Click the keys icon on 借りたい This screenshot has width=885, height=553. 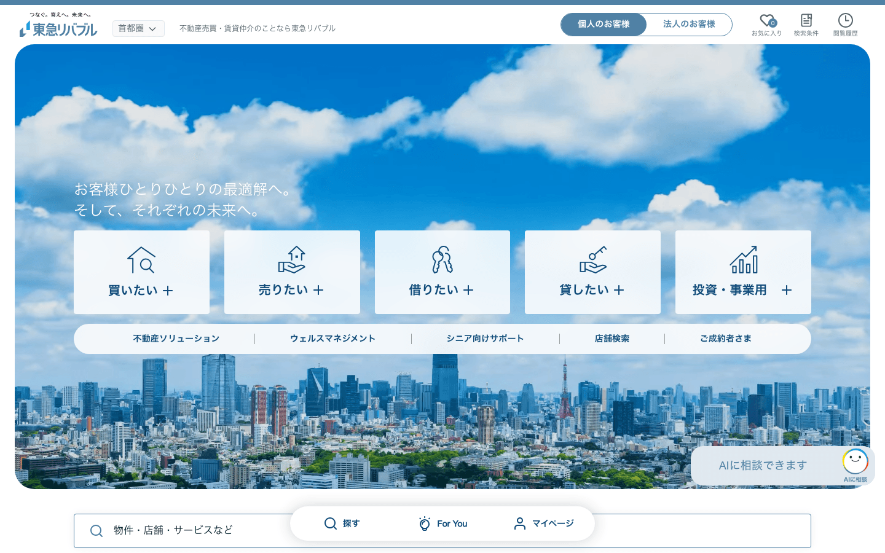click(442, 260)
